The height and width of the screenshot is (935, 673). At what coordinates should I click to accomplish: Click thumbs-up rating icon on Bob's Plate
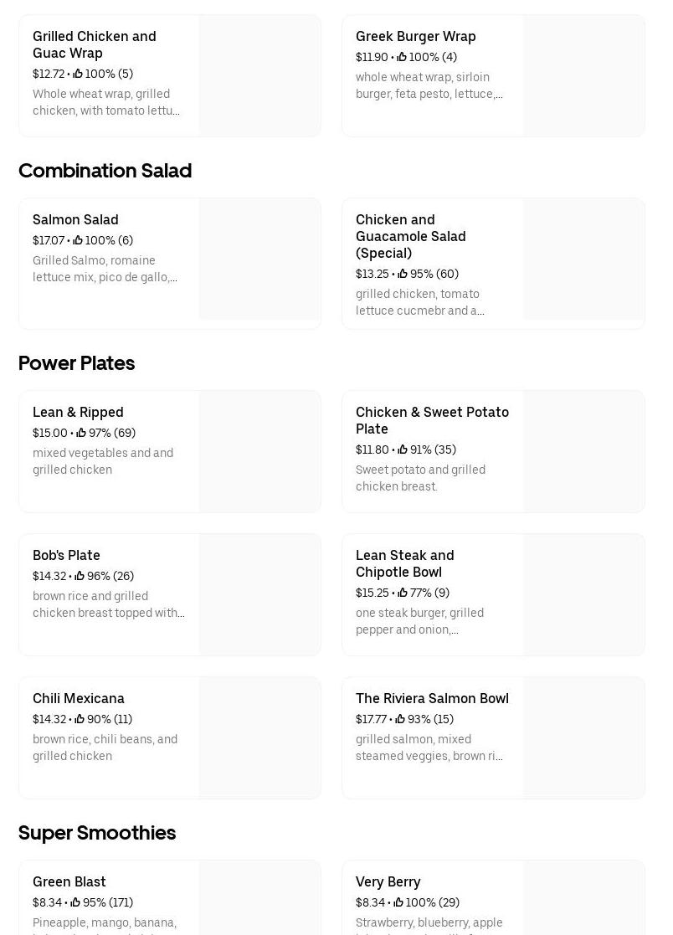(x=80, y=576)
